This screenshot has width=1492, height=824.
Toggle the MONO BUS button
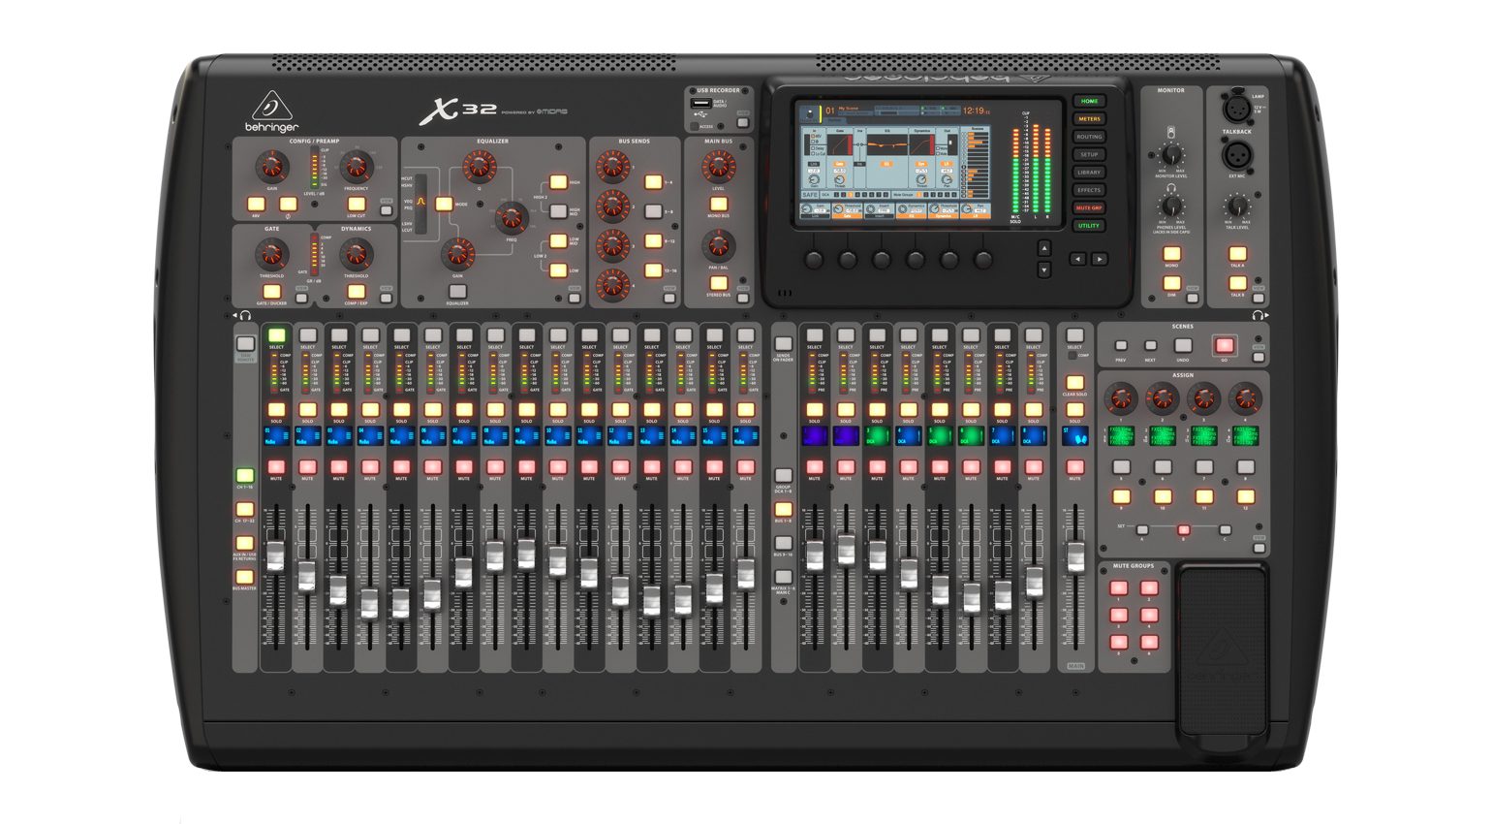pyautogui.click(x=718, y=205)
